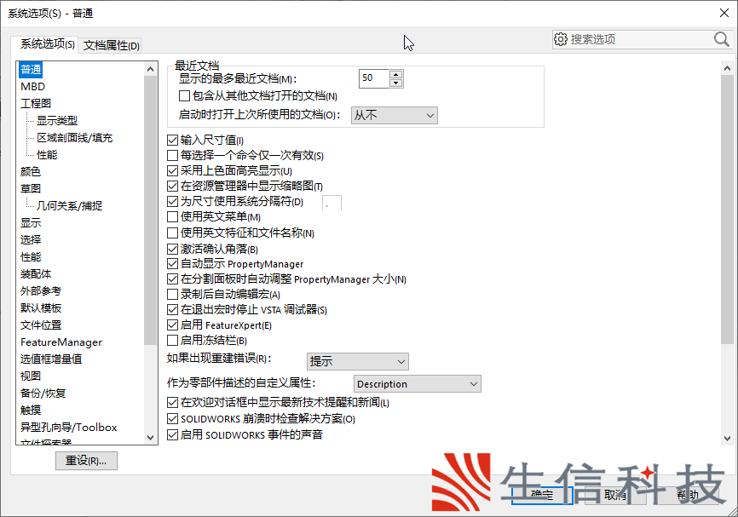The image size is (738, 517).
Task: Click the tree list scroll up arrow
Action: [x=150, y=69]
